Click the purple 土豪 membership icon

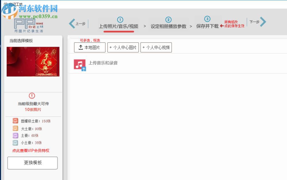(x=15, y=135)
